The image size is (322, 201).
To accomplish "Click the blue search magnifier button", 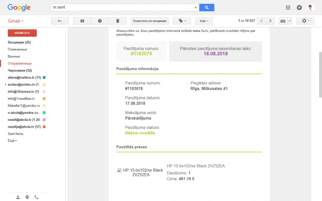I will 206,8.
